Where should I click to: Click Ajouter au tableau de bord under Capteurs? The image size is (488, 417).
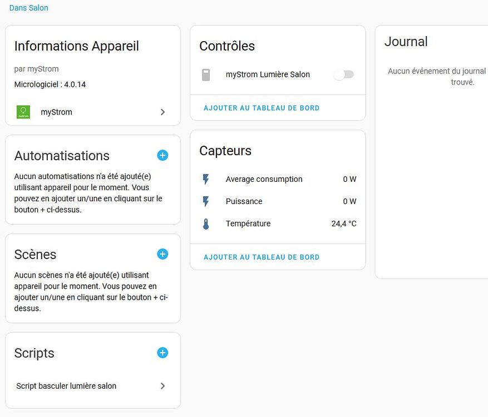[x=262, y=257]
